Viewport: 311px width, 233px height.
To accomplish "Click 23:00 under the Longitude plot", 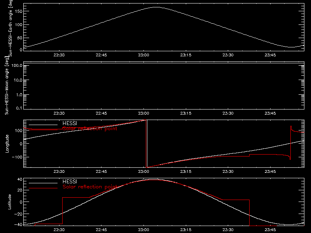I will (x=143, y=172).
